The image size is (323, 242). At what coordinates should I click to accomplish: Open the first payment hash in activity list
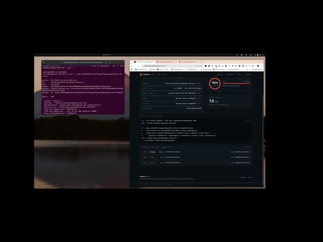pyautogui.click(x=173, y=152)
